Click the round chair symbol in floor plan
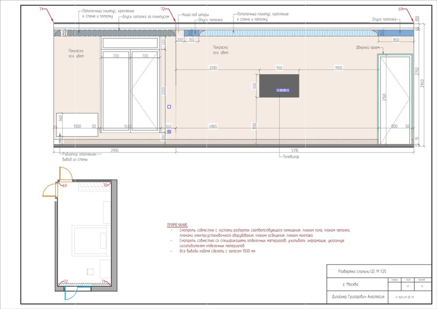The width and height of the screenshot is (437, 309). tap(90, 272)
